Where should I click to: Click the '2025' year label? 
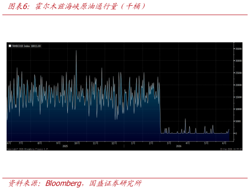click(x=65, y=146)
